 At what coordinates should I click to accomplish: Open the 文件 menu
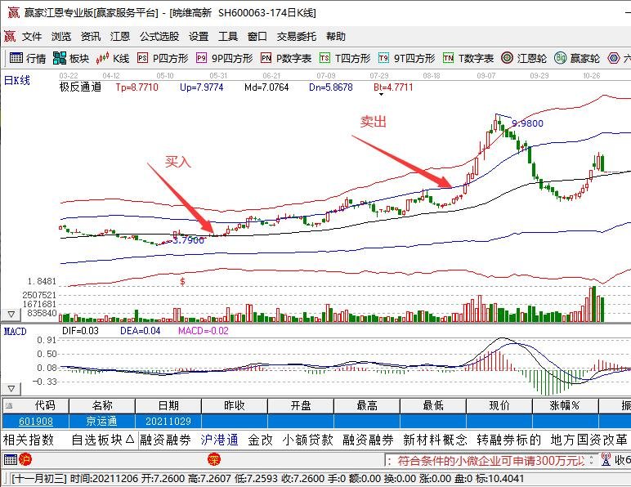pyautogui.click(x=32, y=37)
